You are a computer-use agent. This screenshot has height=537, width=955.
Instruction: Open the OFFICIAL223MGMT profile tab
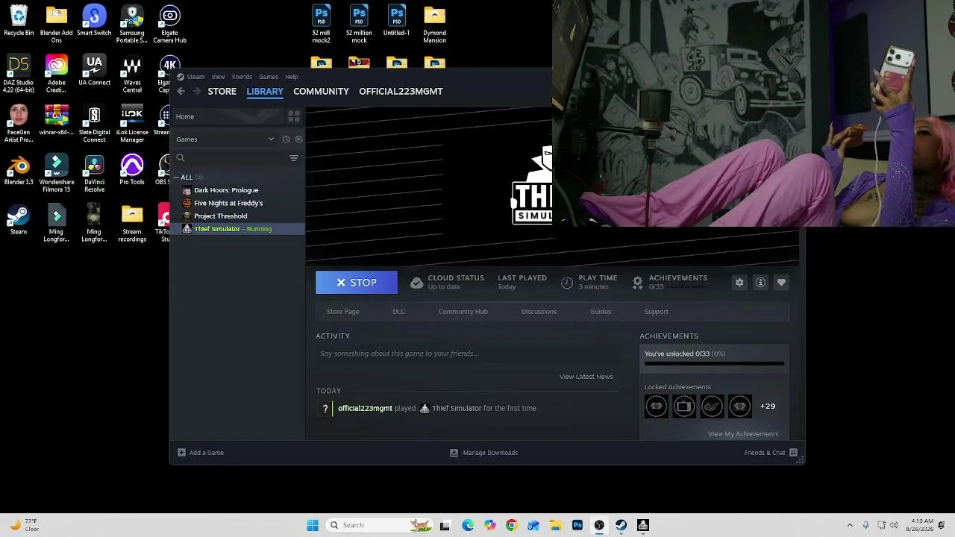click(401, 91)
